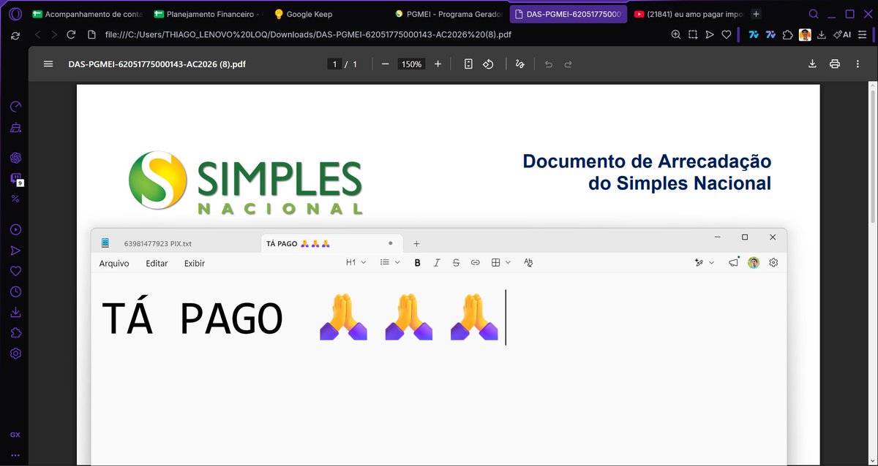
Task: Toggle italic formatting in Notepad
Action: [437, 263]
